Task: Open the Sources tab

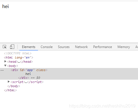Action: point(64,47)
